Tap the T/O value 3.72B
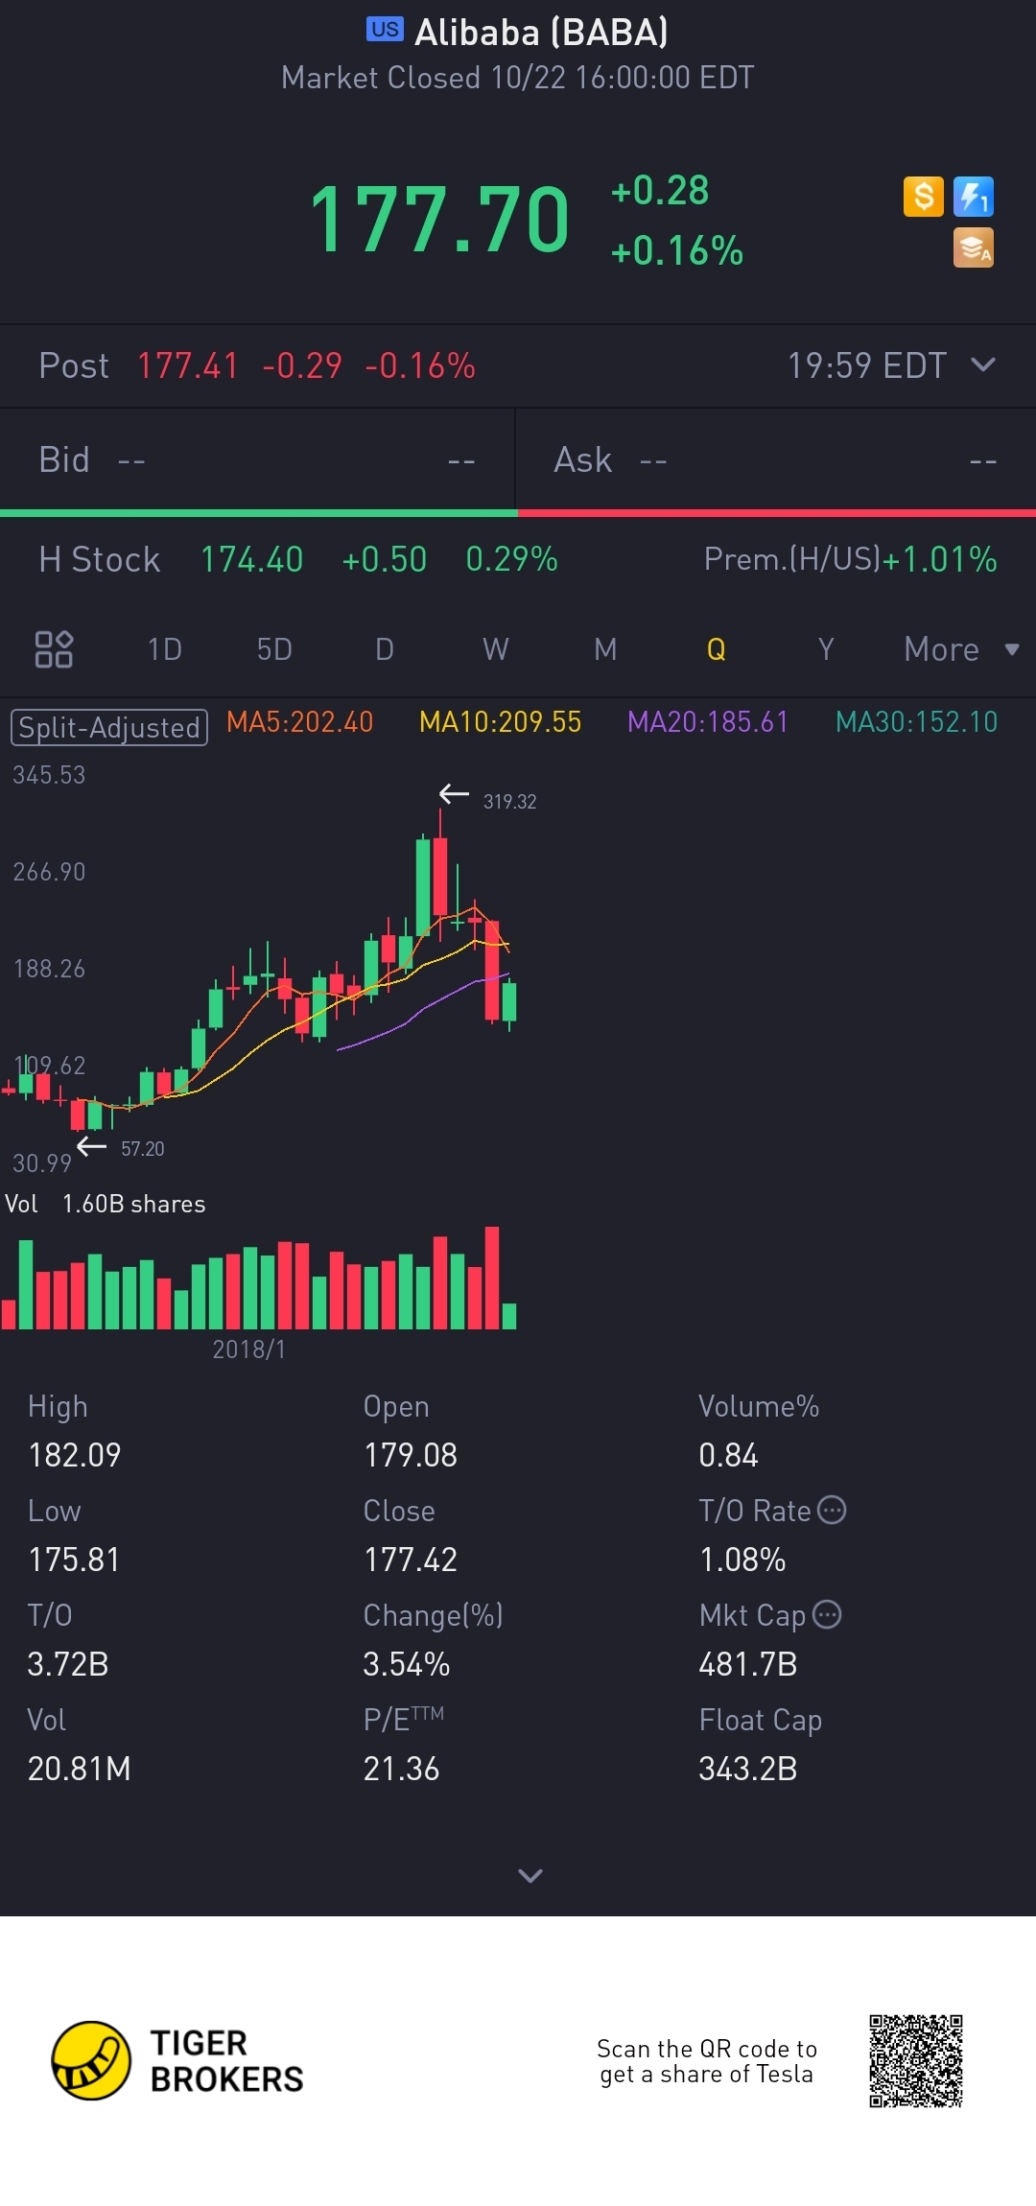The width and height of the screenshot is (1036, 2206). pyautogui.click(x=68, y=1664)
